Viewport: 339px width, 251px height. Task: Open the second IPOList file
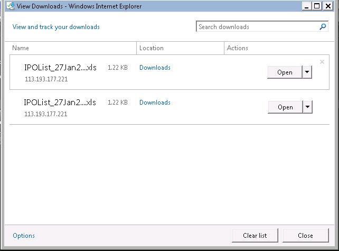coord(285,107)
